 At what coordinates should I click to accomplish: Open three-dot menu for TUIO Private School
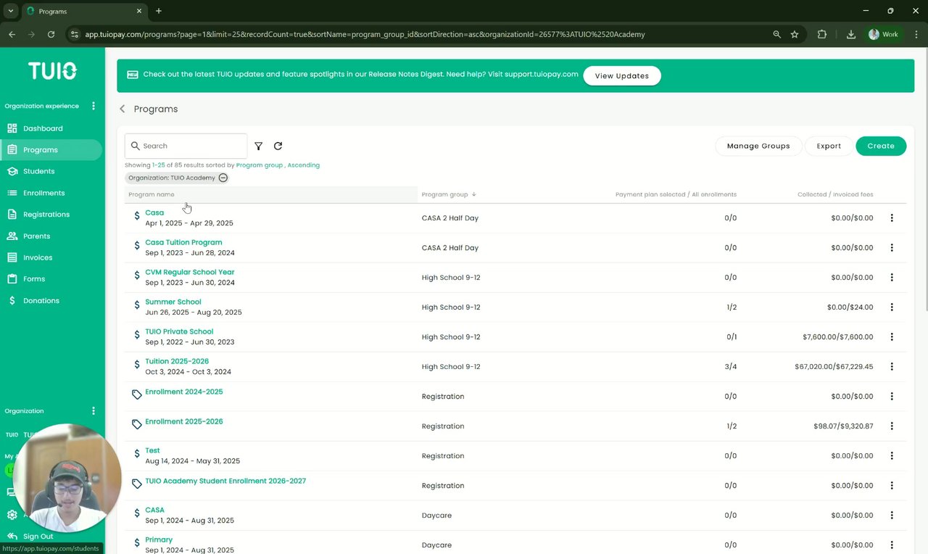click(x=892, y=336)
